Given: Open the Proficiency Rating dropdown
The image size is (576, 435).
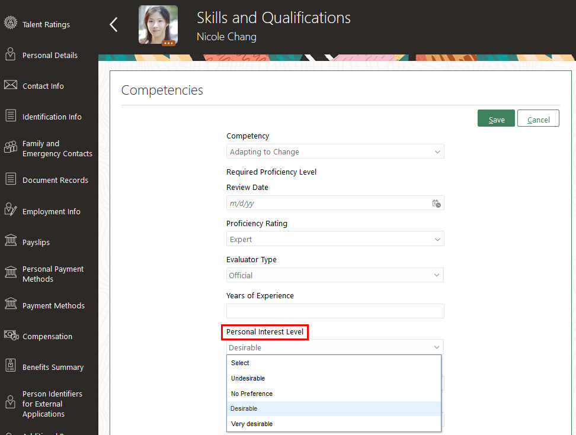Looking at the screenshot, I should pyautogui.click(x=437, y=240).
